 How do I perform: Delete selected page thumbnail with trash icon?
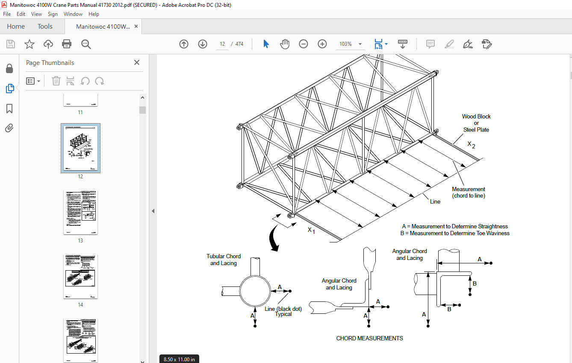56,81
